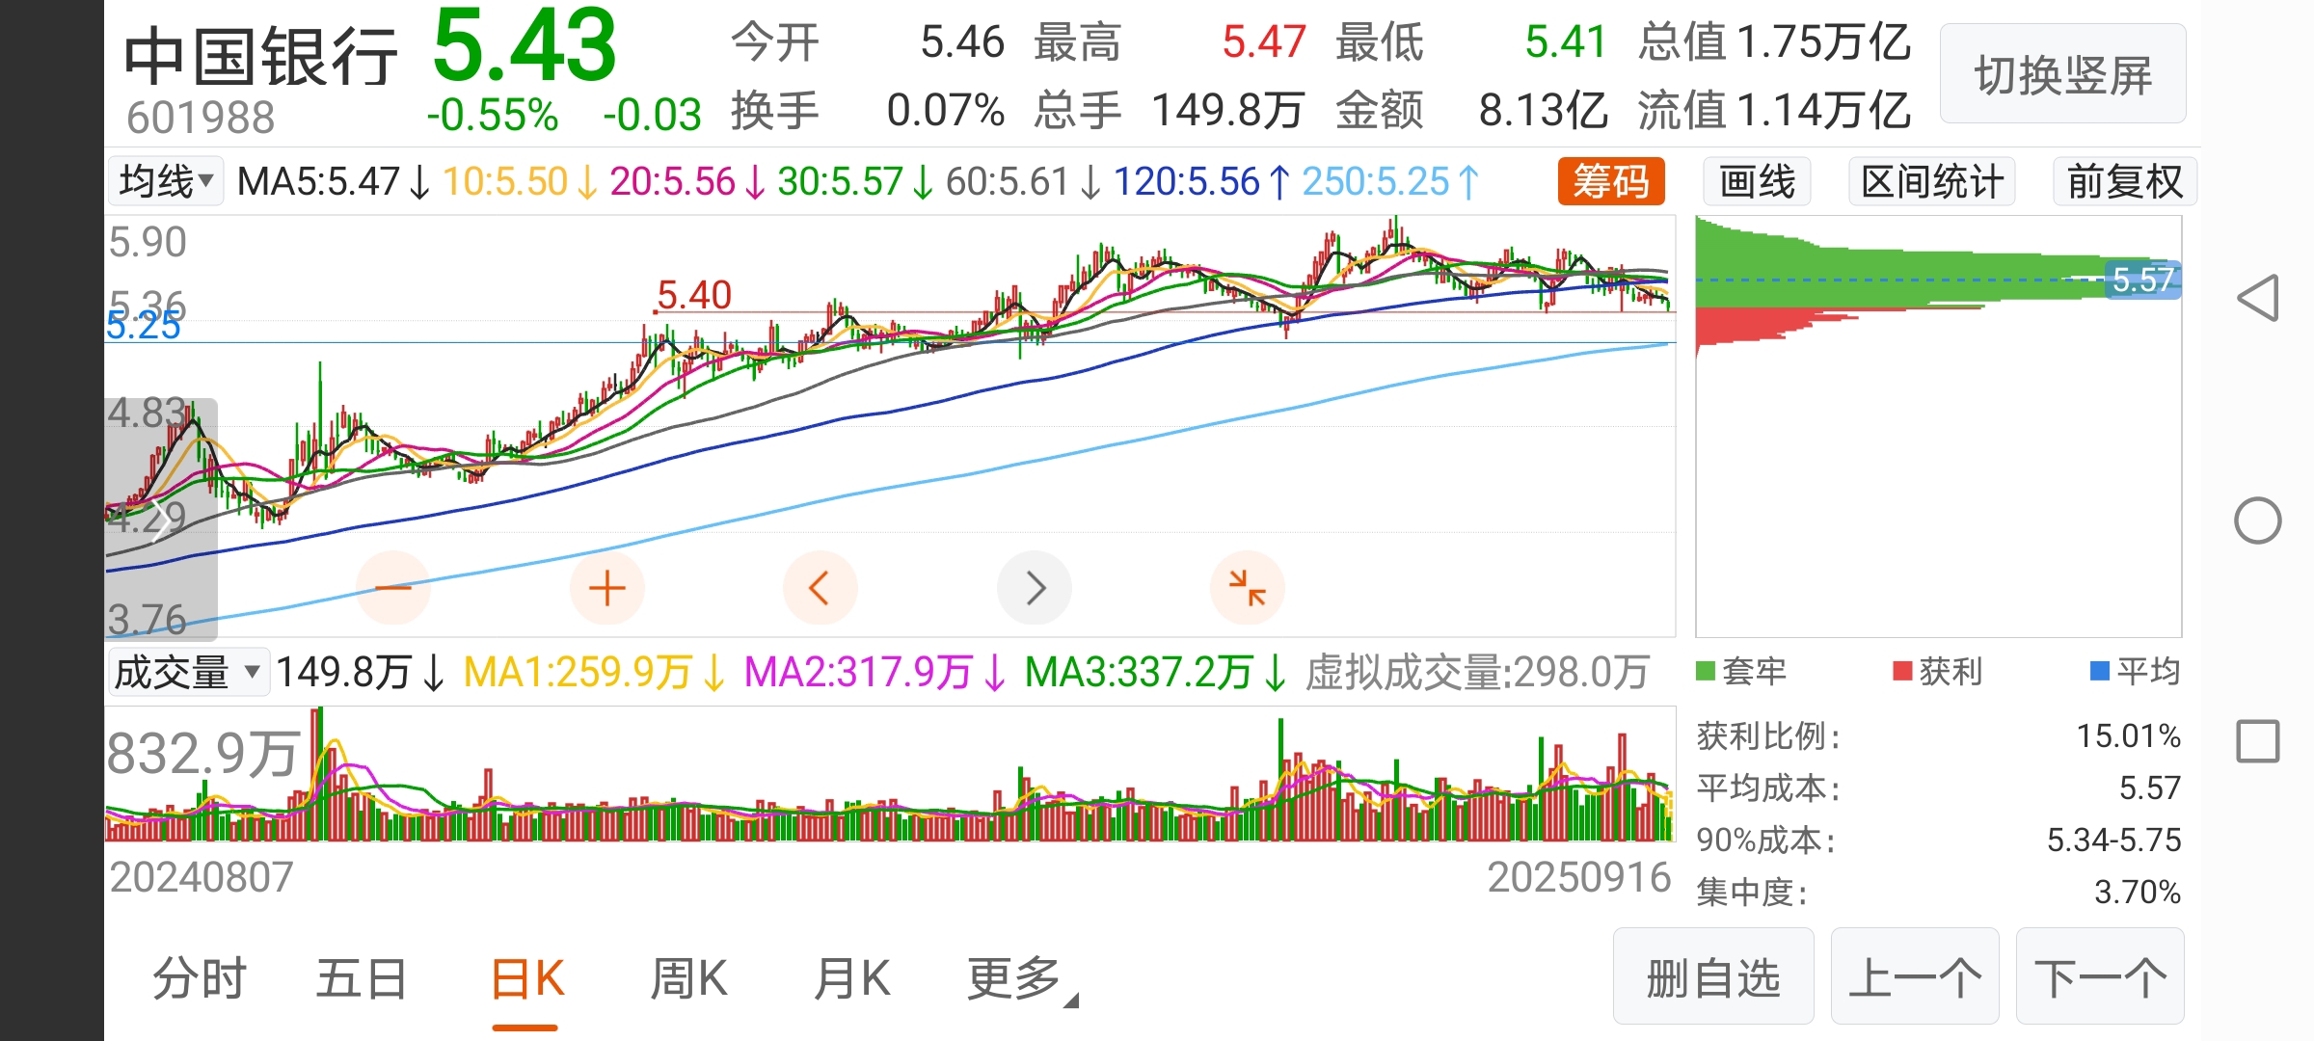The height and width of the screenshot is (1041, 2314).
Task: Click the 套牢 green legend swatch
Action: point(1706,671)
